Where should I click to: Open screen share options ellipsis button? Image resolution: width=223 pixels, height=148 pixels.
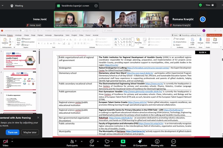click(96, 6)
